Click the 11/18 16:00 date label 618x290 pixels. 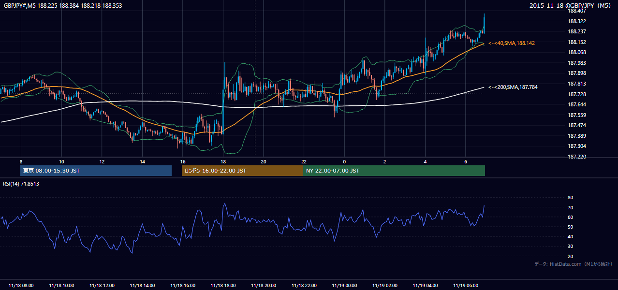(x=183, y=286)
